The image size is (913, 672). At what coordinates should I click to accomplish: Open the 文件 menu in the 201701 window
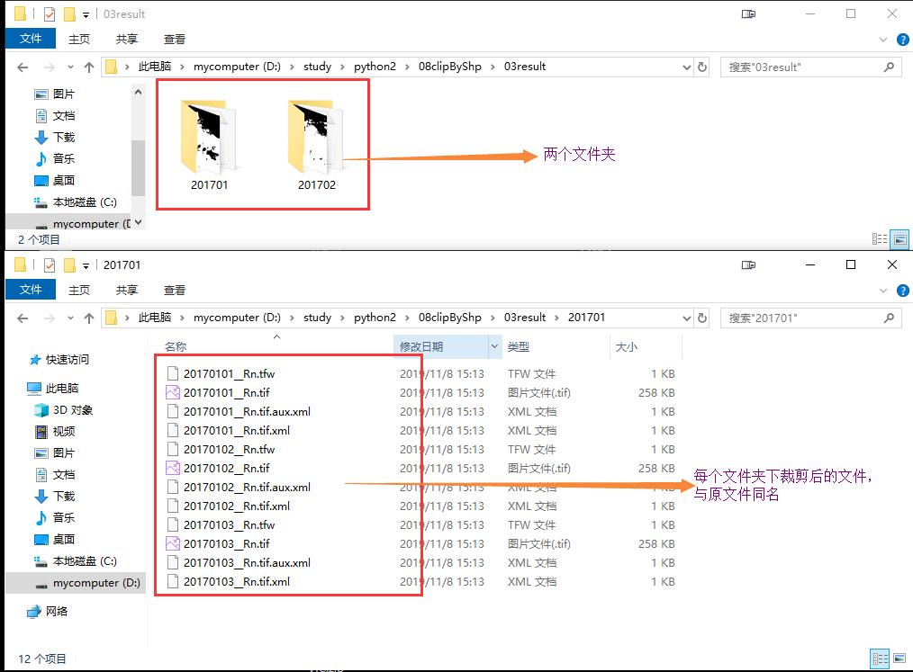click(30, 289)
